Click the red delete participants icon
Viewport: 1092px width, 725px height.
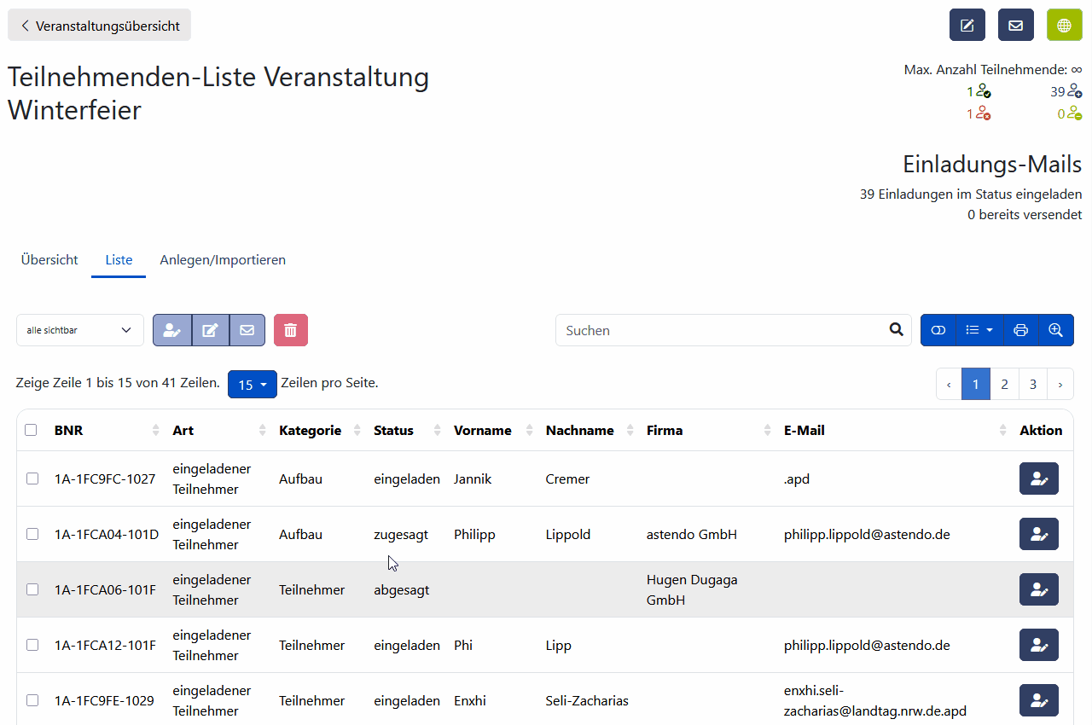pos(290,330)
